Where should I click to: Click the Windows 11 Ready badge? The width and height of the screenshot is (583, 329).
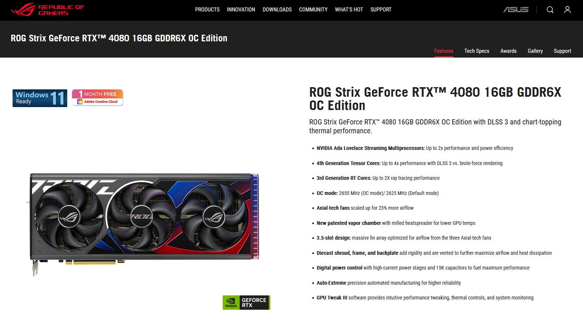[40, 98]
